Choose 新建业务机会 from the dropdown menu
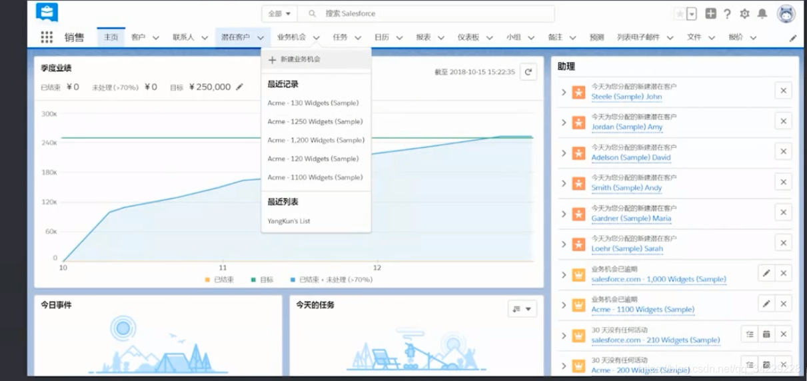The width and height of the screenshot is (807, 381). click(x=316, y=59)
